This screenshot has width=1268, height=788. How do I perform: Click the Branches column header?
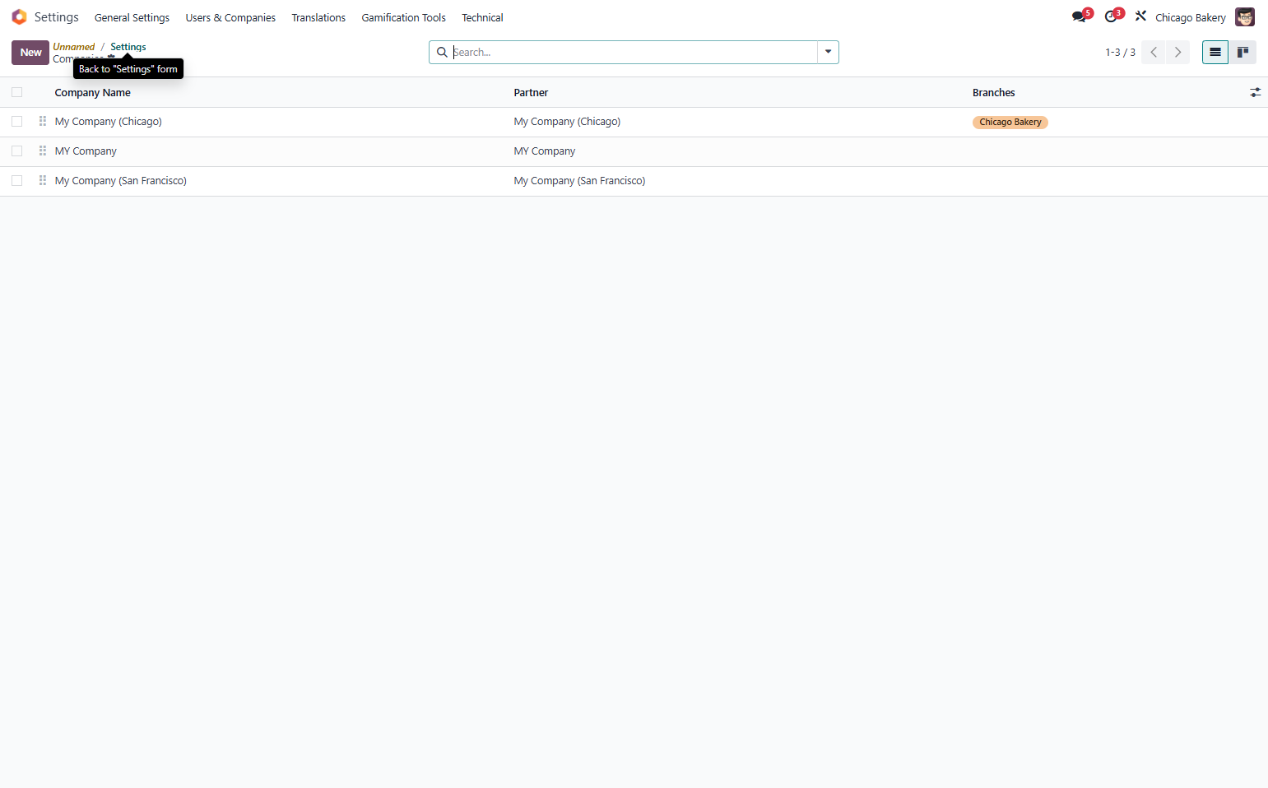[x=993, y=93]
